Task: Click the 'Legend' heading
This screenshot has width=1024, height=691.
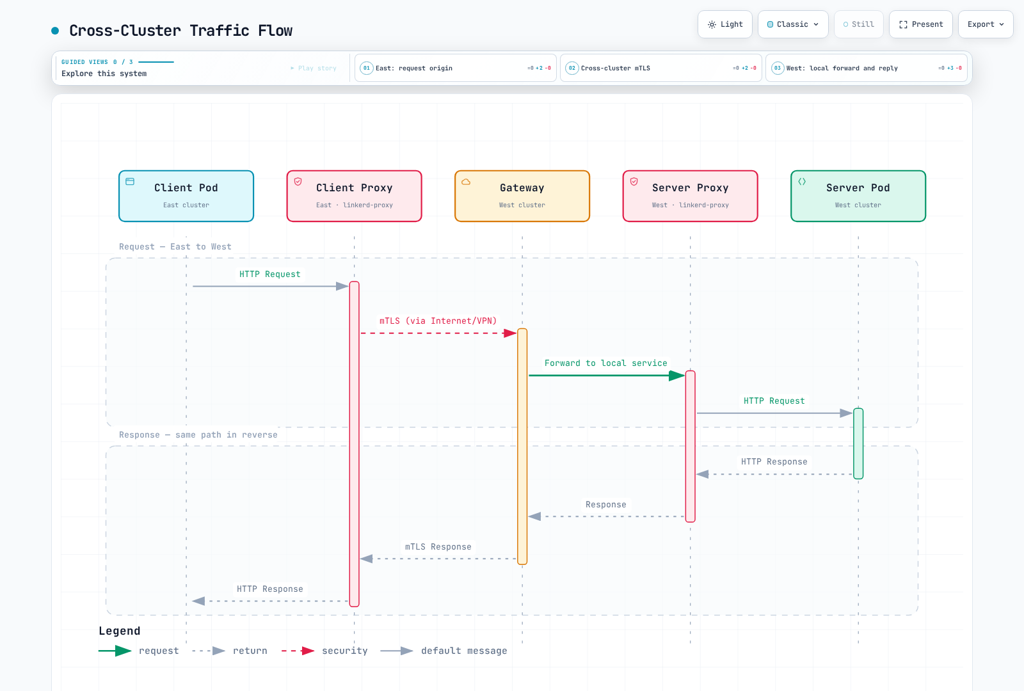Action: coord(120,631)
